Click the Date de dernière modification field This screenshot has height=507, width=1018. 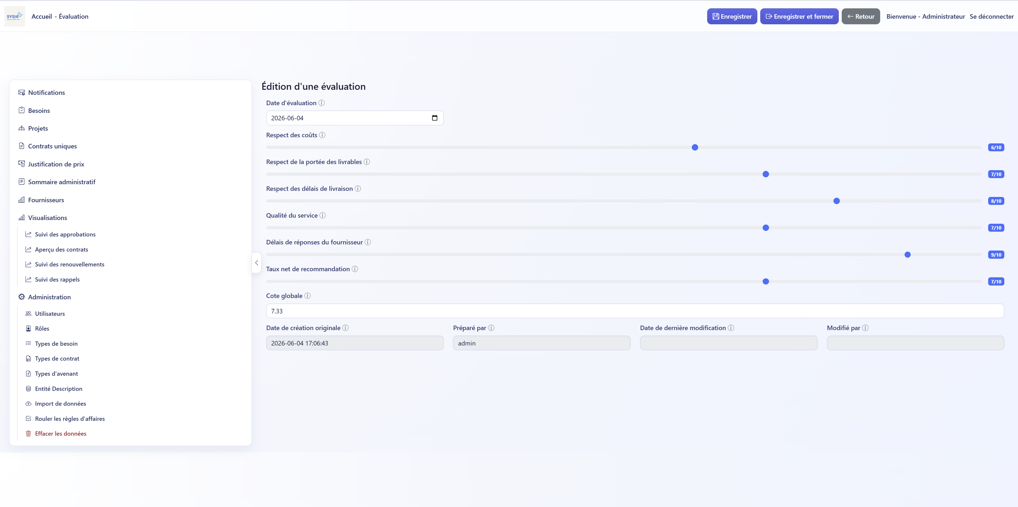(728, 343)
